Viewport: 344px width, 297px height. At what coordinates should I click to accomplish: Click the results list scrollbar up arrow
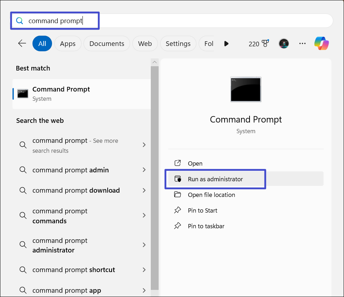click(x=154, y=62)
